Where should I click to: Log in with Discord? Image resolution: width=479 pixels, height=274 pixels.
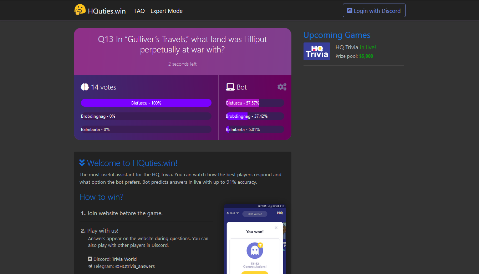point(374,10)
